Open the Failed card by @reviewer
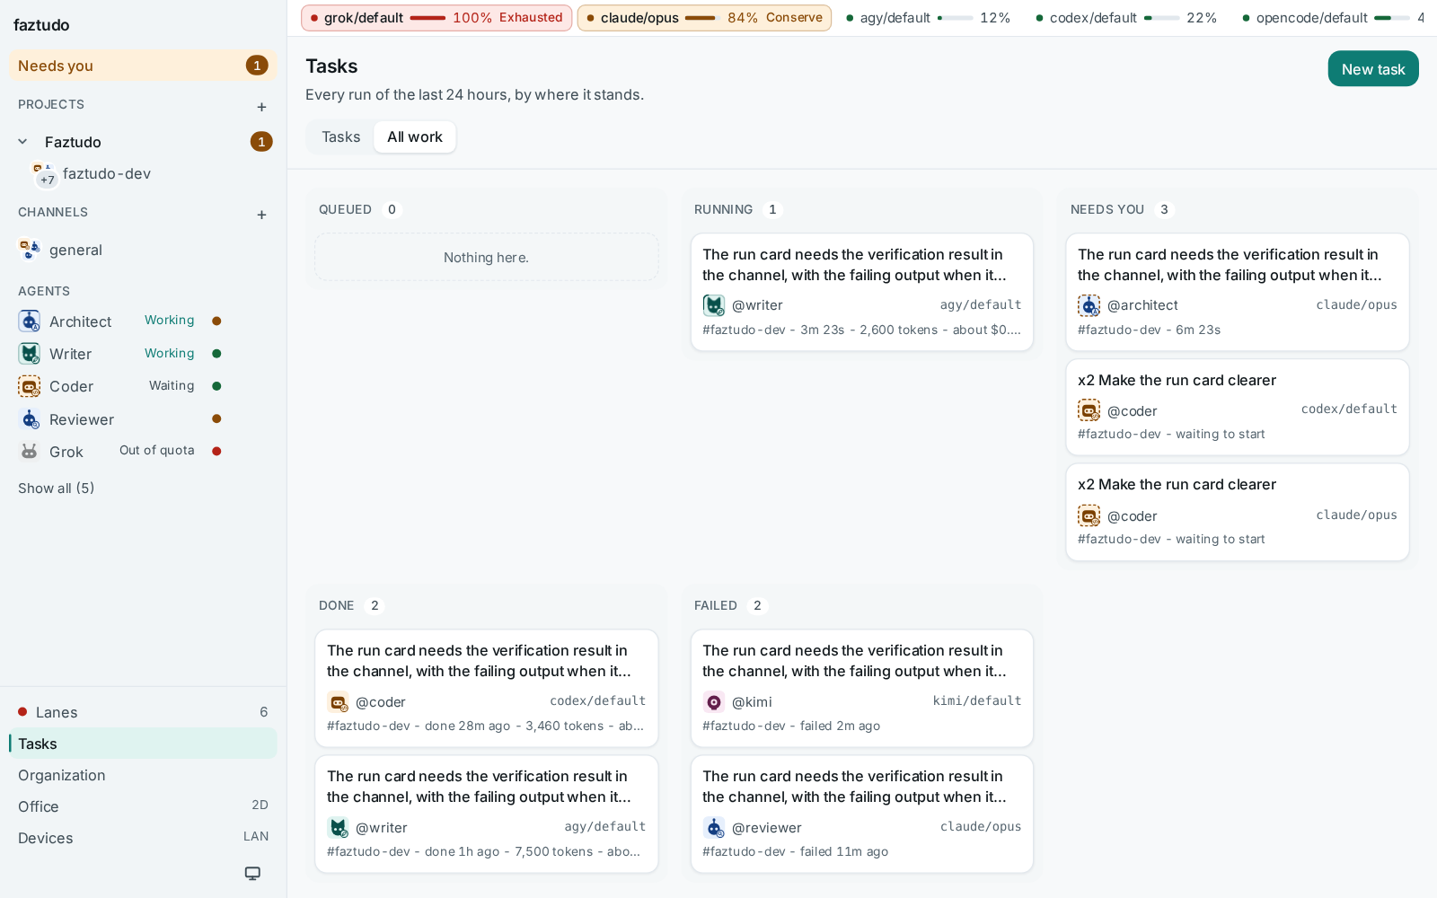1437x898 pixels. [861, 814]
